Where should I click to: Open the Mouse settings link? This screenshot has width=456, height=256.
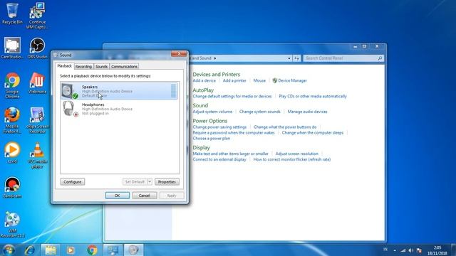[259, 80]
